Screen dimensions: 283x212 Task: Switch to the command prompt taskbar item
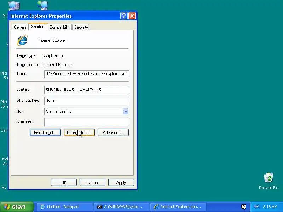[x=121, y=207]
